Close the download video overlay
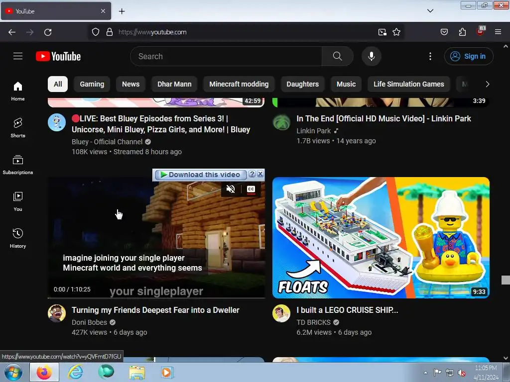The width and height of the screenshot is (510, 382). coord(260,174)
